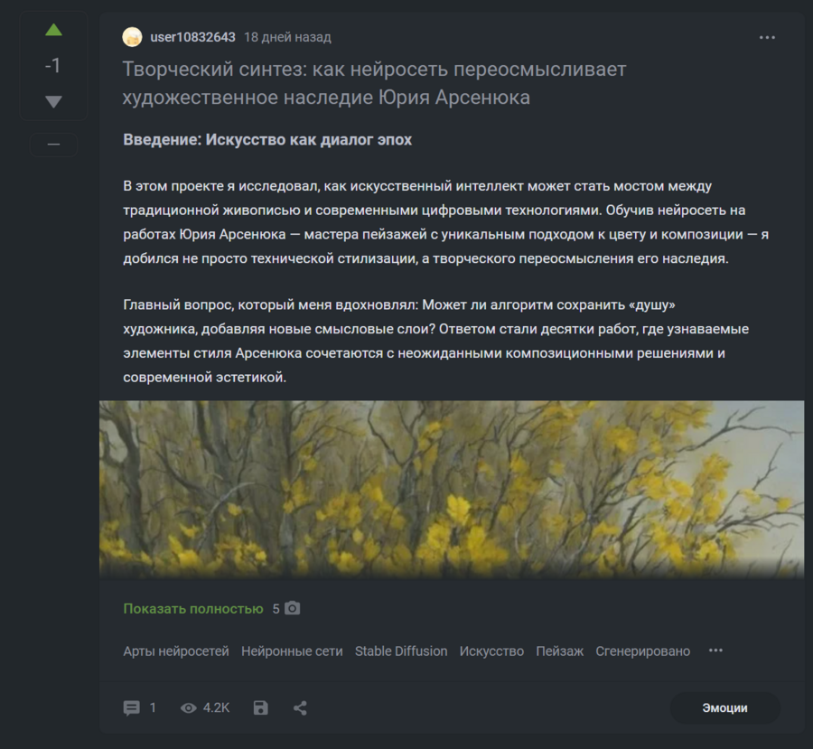The height and width of the screenshot is (749, 813).
Task: Downvote the post with the gray arrow
Action: point(53,101)
